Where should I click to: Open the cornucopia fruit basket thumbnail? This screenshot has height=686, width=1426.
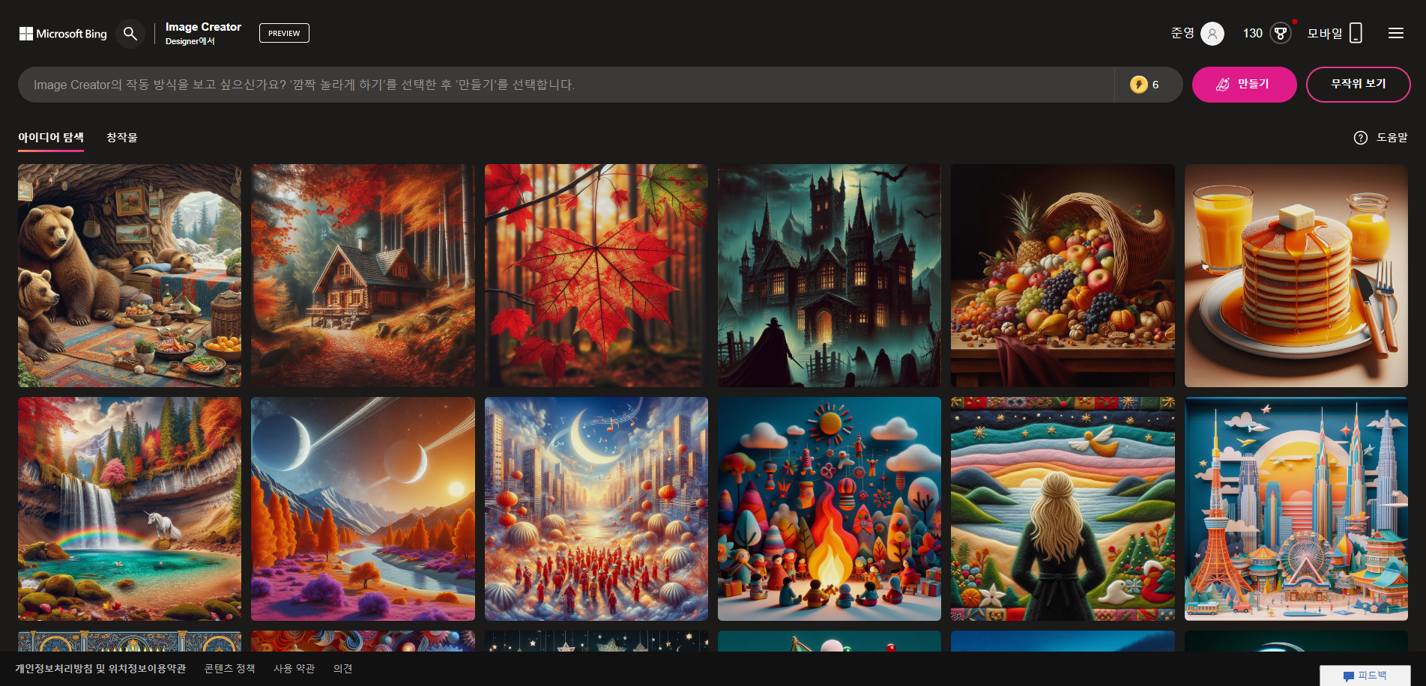pos(1063,276)
